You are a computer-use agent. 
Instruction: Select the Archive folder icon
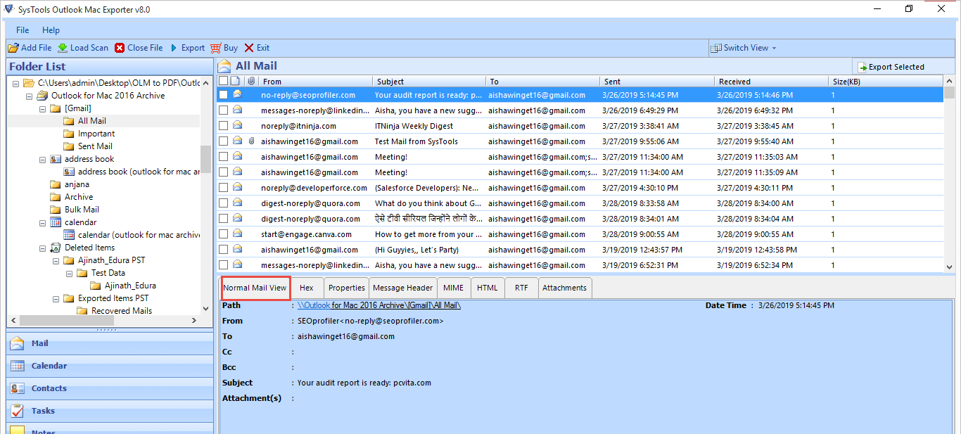tap(56, 197)
